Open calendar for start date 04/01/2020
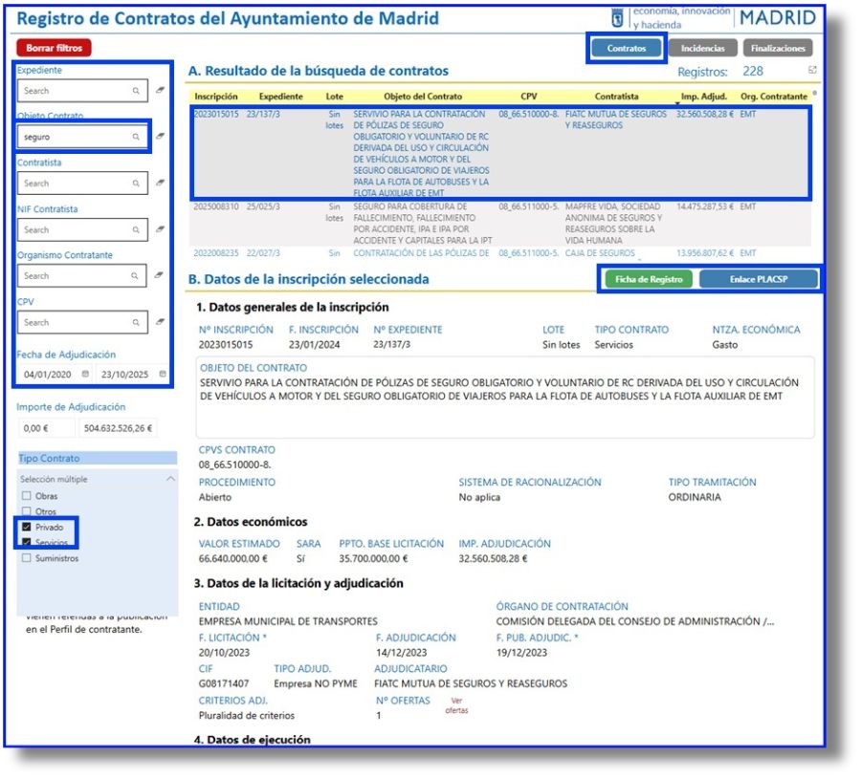Image resolution: width=861 pixels, height=778 pixels. click(x=85, y=374)
